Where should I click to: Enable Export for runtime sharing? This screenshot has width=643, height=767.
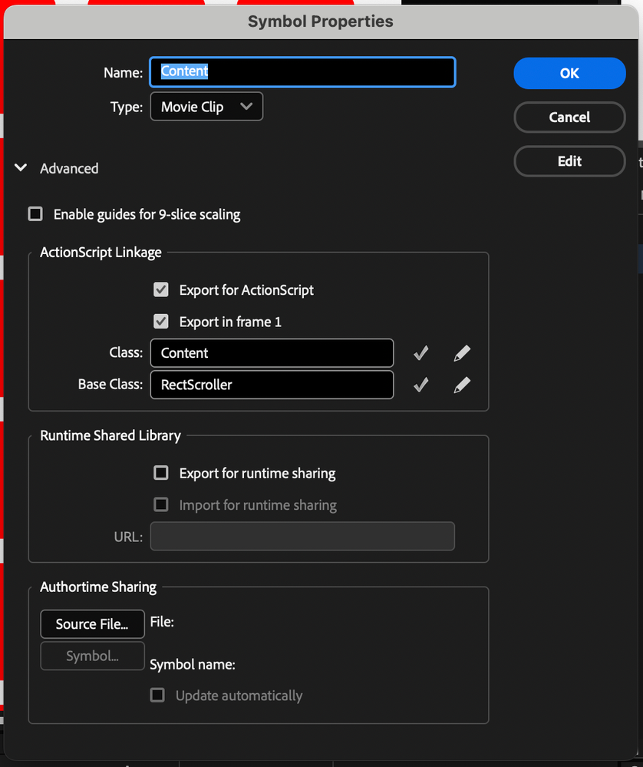coord(161,473)
